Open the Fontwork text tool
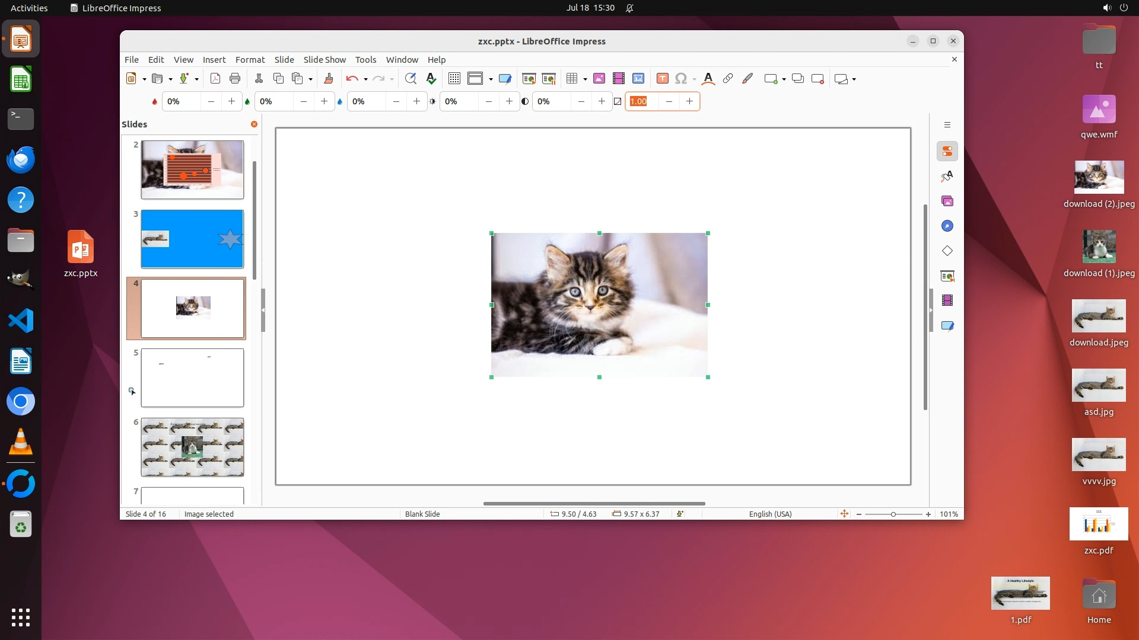 tap(708, 79)
